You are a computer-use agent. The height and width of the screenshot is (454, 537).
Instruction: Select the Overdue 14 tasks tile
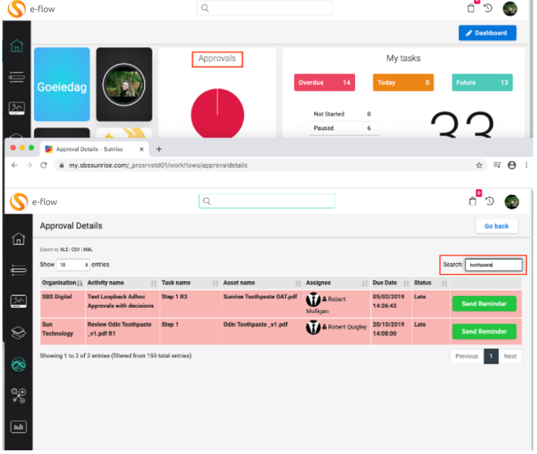coord(325,82)
